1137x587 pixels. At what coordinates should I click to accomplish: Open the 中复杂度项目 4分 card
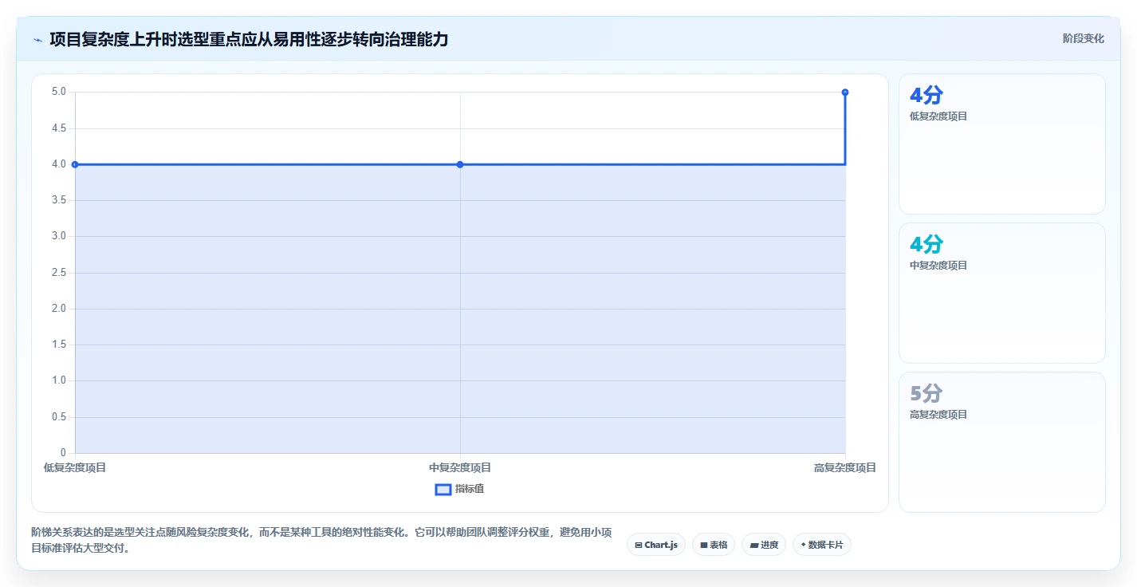1002,293
